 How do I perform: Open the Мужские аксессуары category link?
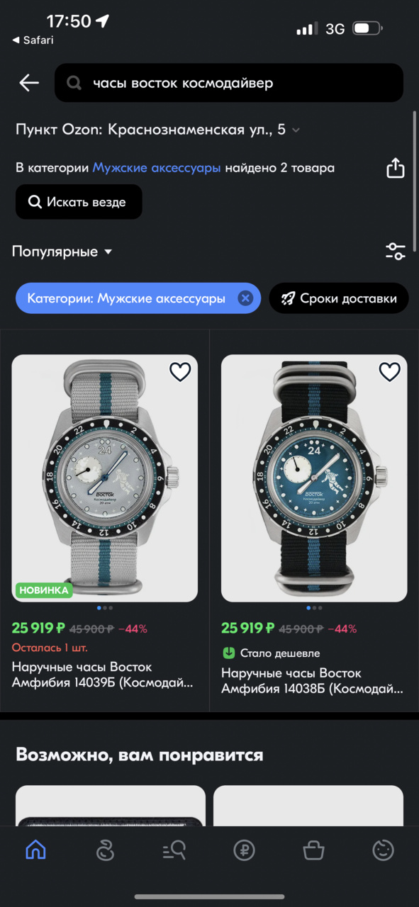(x=157, y=168)
